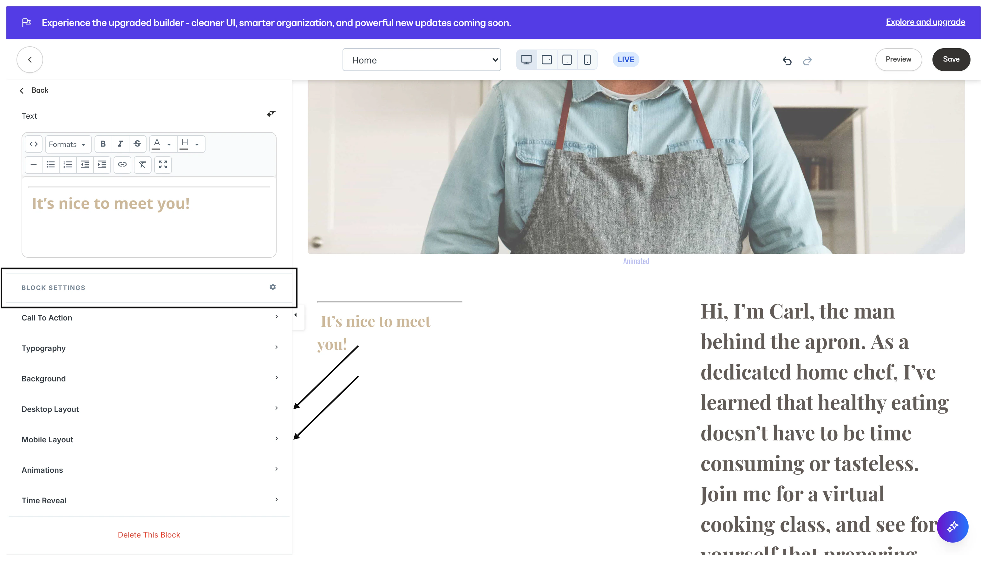Expand the Time Reveal settings

(149, 500)
